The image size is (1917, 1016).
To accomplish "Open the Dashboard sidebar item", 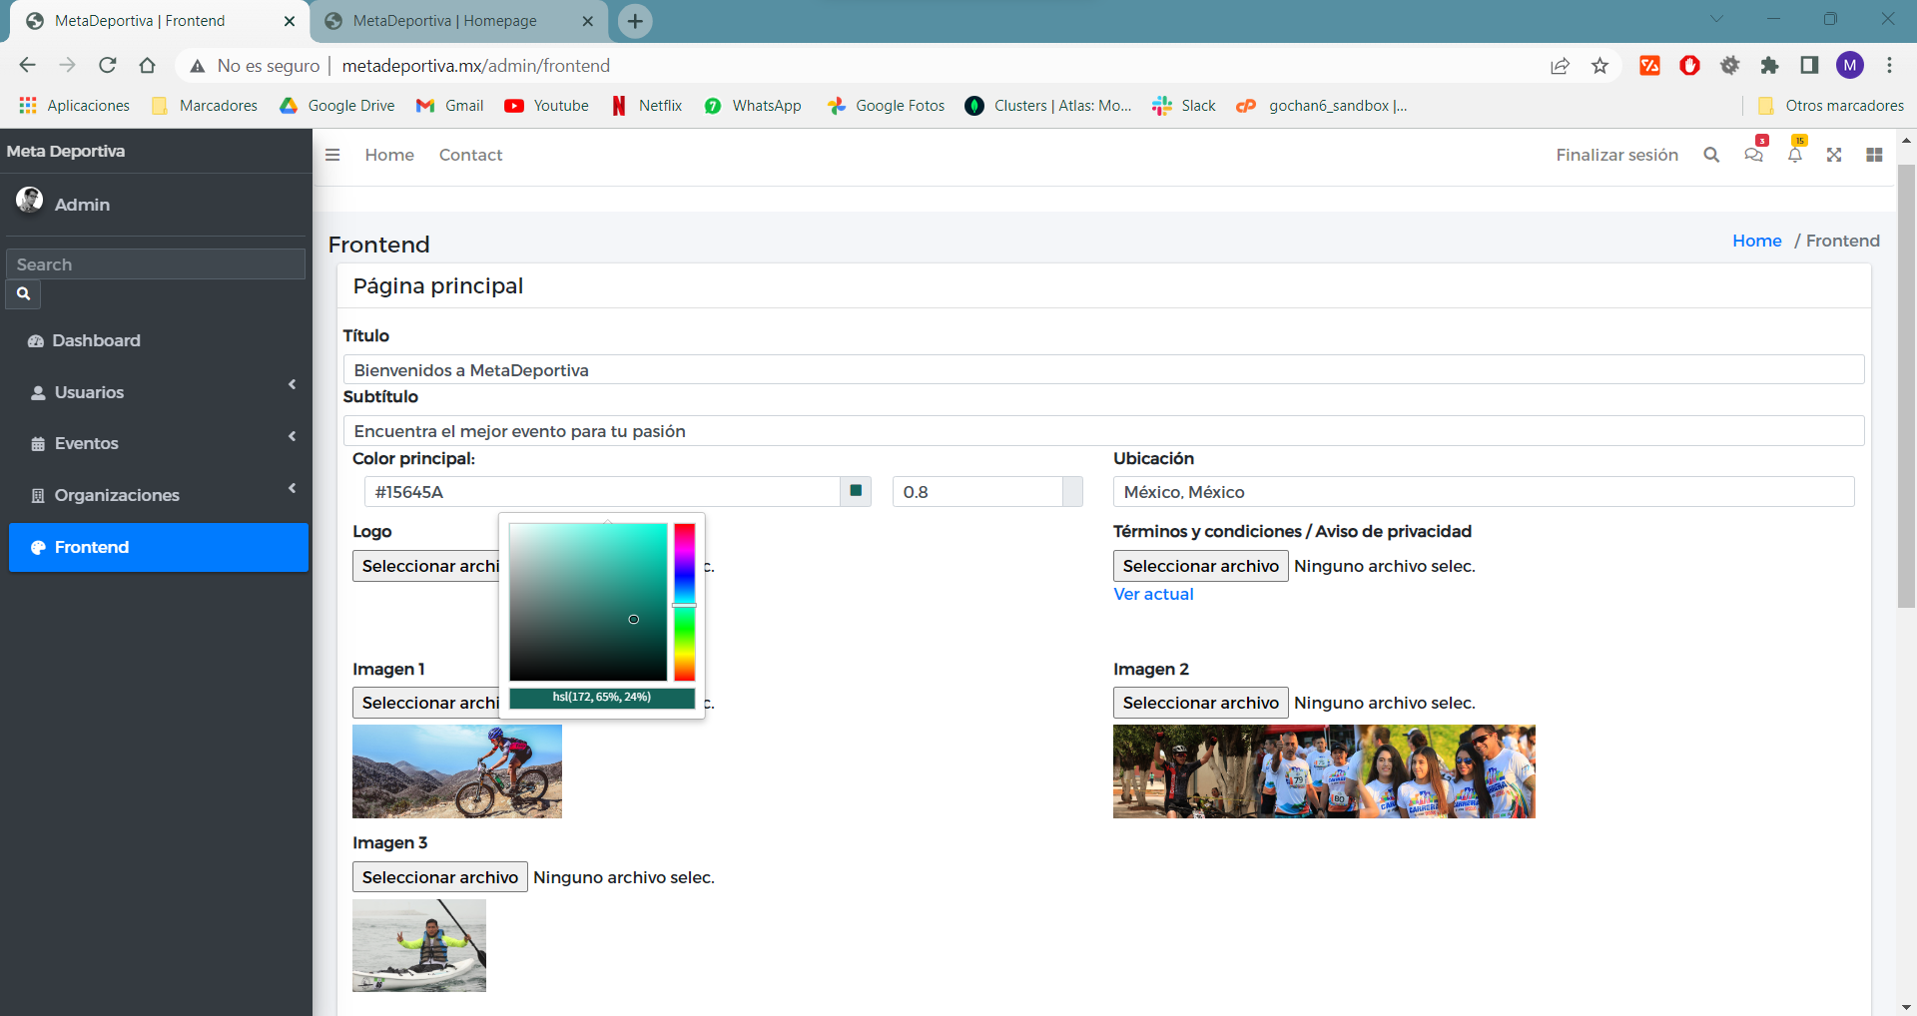I will [x=159, y=340].
